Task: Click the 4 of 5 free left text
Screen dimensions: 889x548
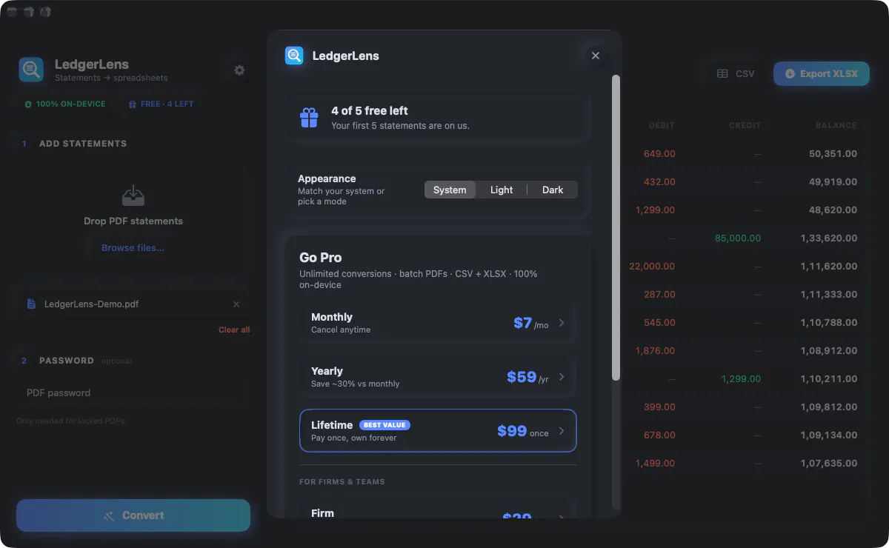Action: 370,110
